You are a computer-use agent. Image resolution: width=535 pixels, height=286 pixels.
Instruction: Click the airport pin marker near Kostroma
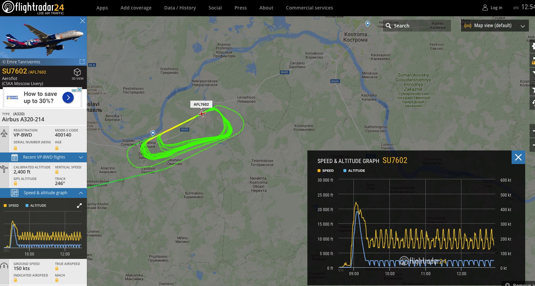pos(367,24)
